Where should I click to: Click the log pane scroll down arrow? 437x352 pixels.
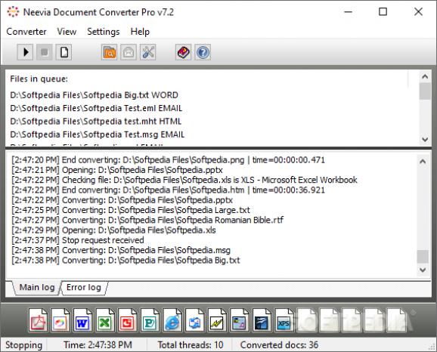point(423,270)
